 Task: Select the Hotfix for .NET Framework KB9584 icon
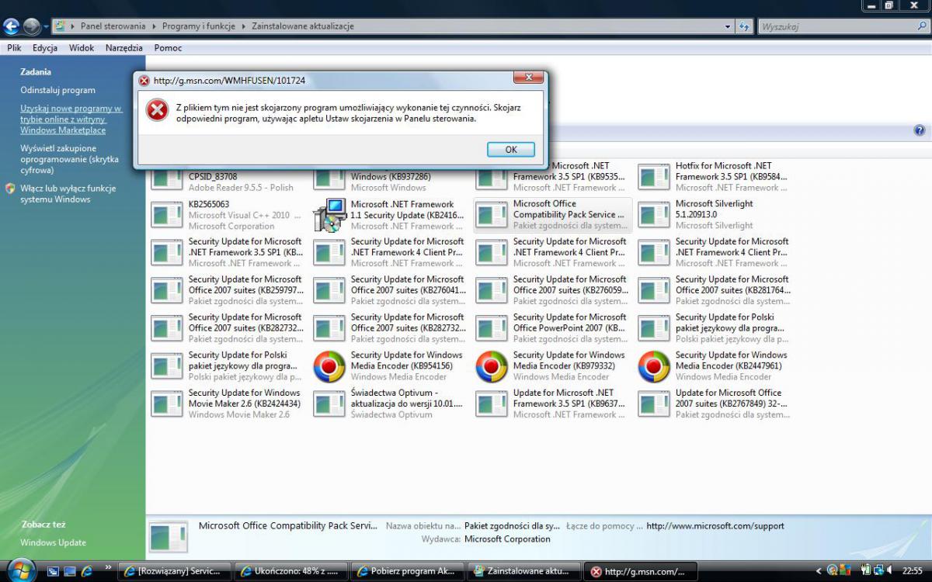653,177
